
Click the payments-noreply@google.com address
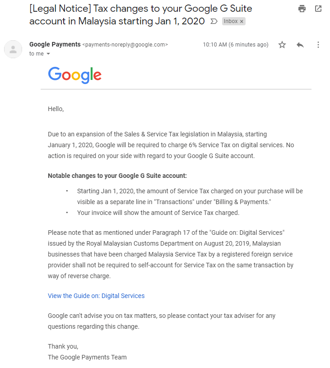tap(125, 45)
